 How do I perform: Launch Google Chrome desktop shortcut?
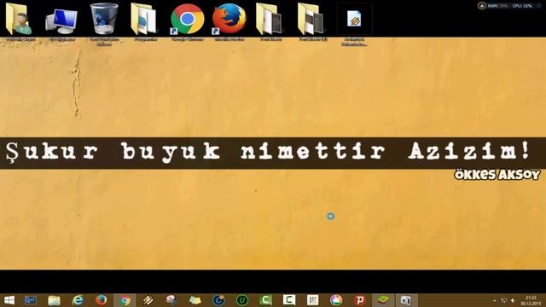pos(188,20)
